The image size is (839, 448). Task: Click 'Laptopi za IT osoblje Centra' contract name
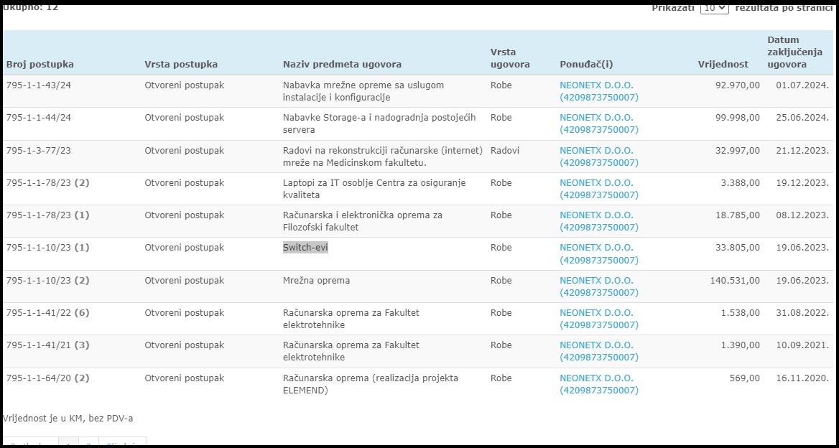click(374, 189)
